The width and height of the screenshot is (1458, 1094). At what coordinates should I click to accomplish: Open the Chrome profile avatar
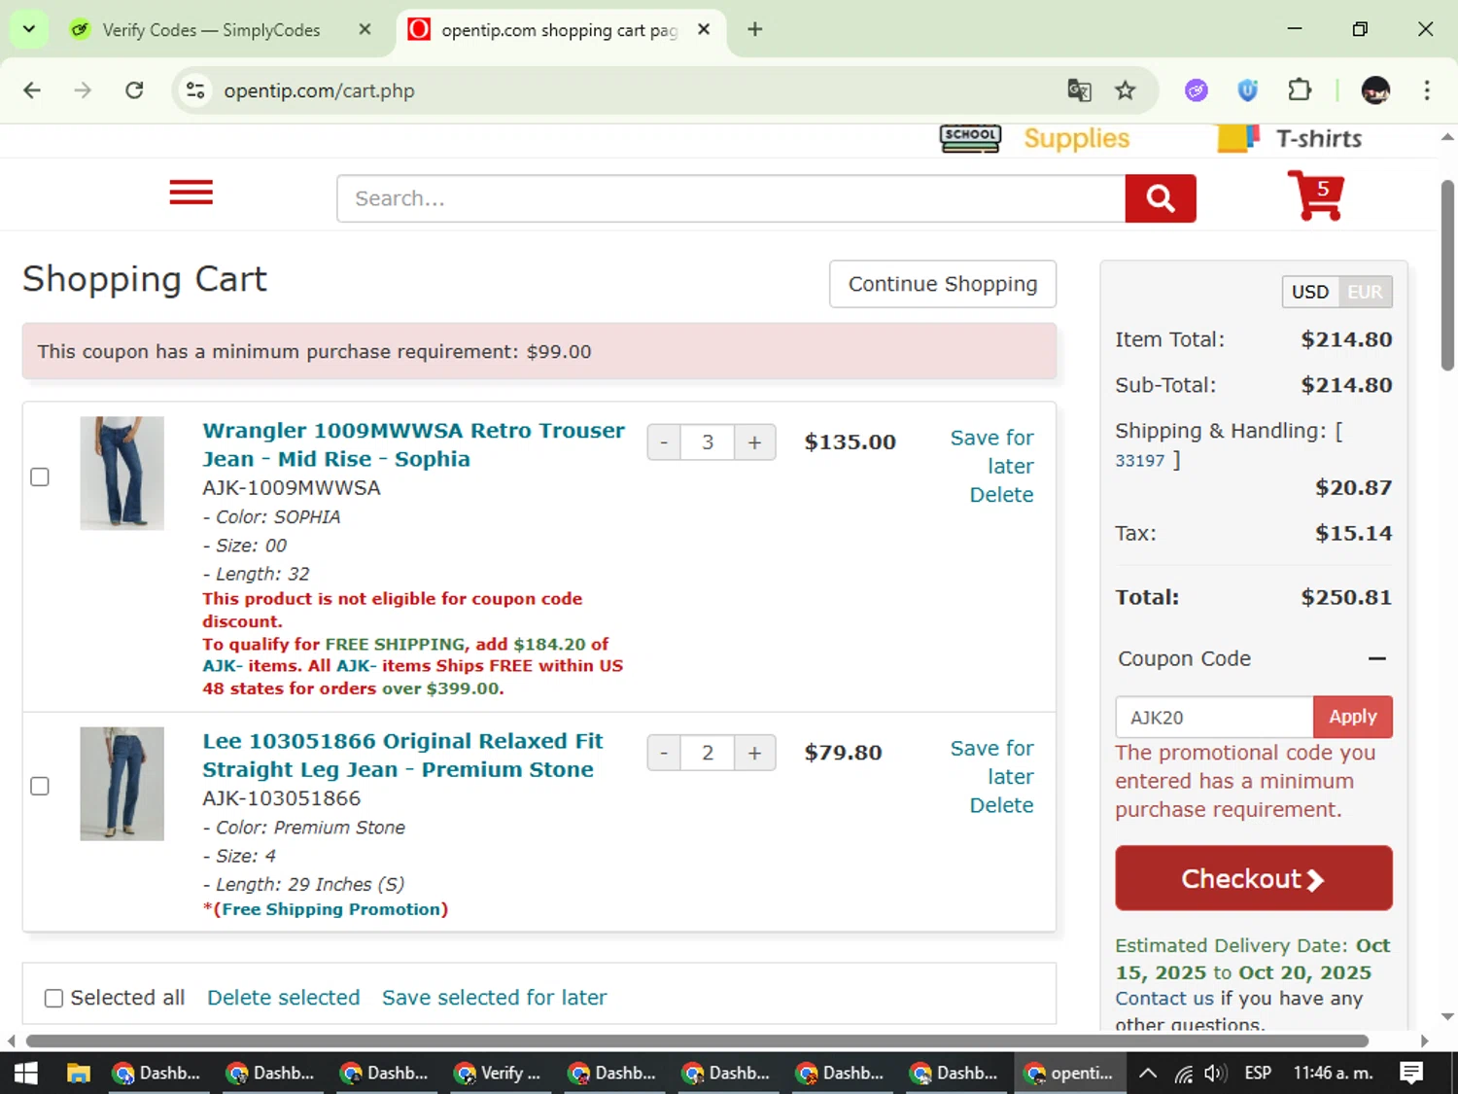click(1375, 90)
